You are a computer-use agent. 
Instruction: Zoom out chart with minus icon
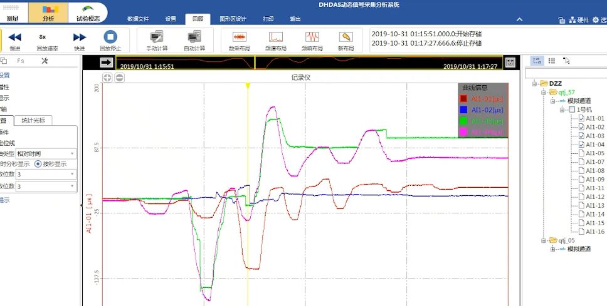pyautogui.click(x=120, y=78)
